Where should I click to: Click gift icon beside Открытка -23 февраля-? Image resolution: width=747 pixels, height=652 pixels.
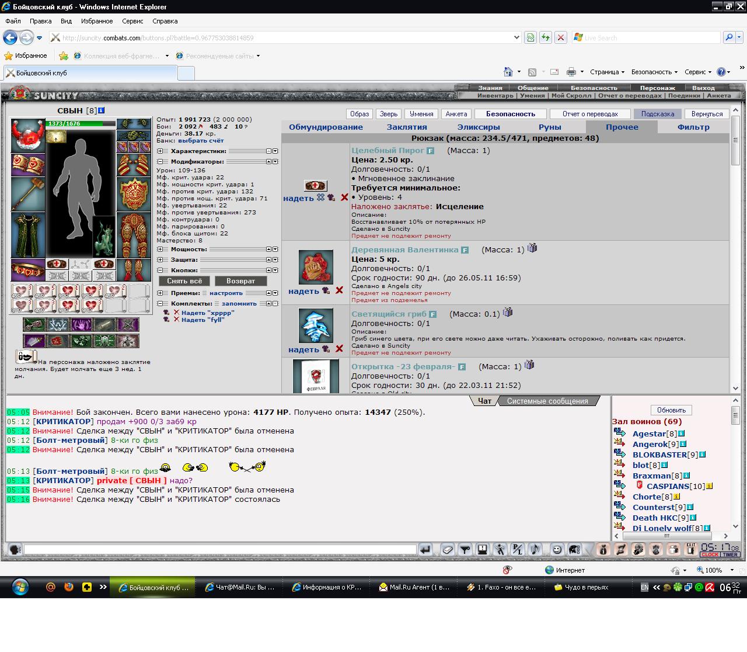coord(529,365)
